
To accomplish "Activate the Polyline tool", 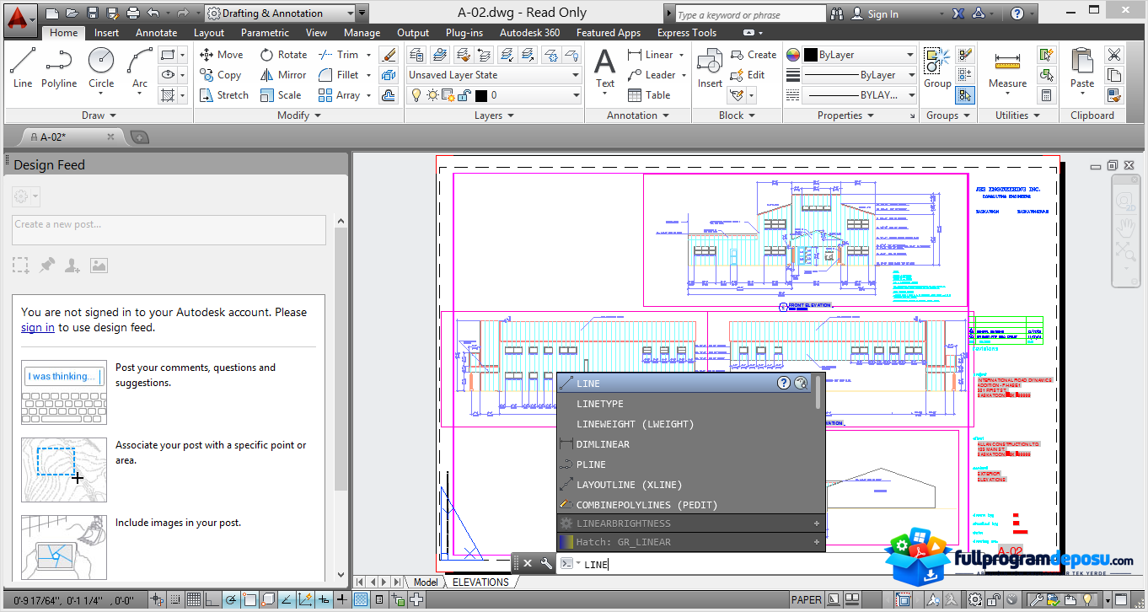I will [x=59, y=67].
